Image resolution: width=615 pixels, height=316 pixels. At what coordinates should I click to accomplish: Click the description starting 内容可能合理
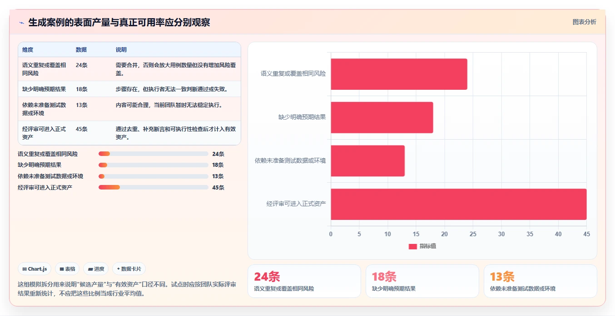(x=169, y=105)
